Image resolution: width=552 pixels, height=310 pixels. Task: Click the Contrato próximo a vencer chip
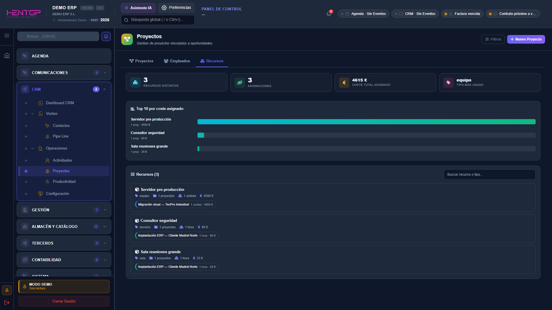(x=513, y=14)
